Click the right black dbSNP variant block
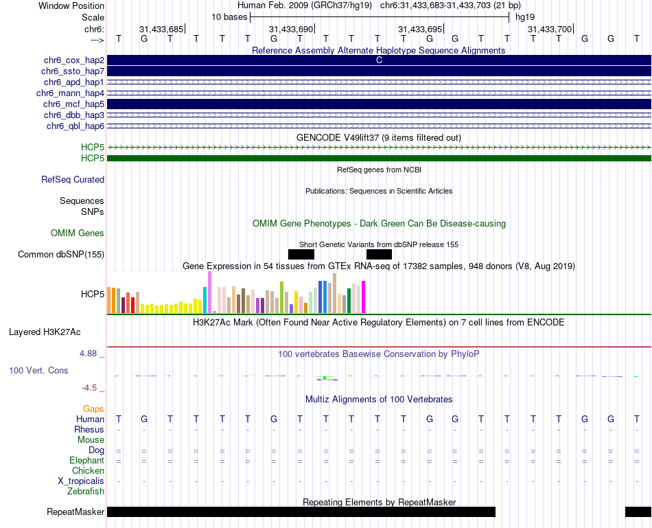 (x=379, y=254)
